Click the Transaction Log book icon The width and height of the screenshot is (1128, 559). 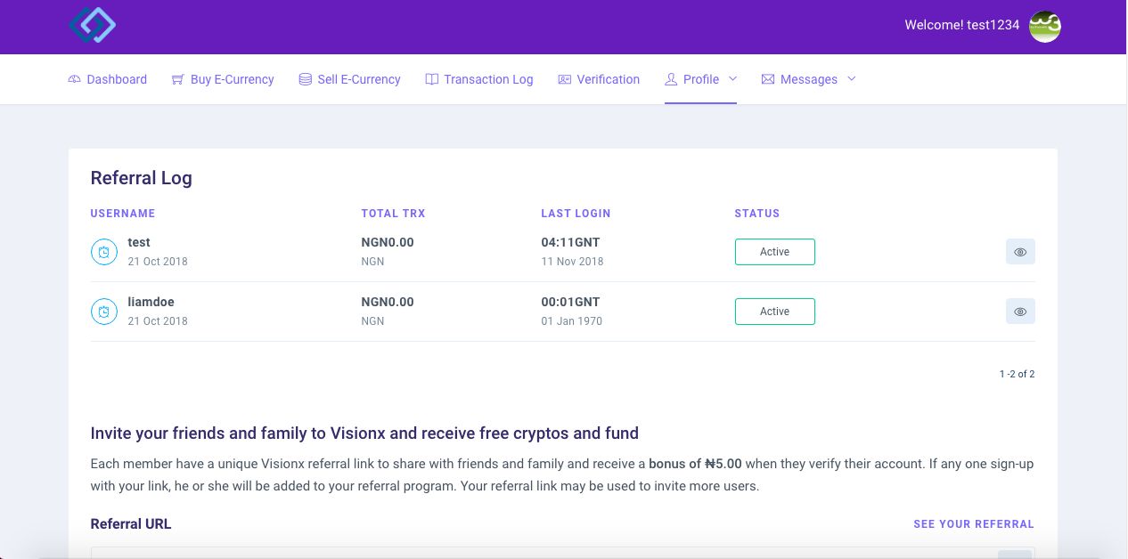pyautogui.click(x=432, y=79)
